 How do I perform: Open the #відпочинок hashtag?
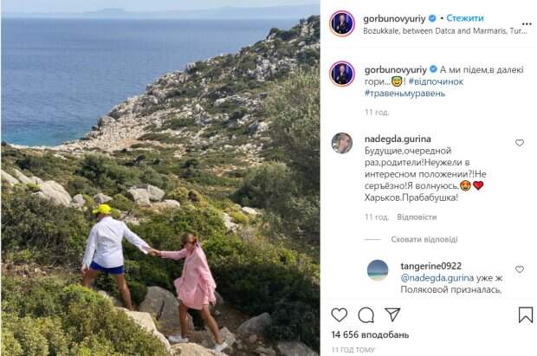[x=436, y=81]
